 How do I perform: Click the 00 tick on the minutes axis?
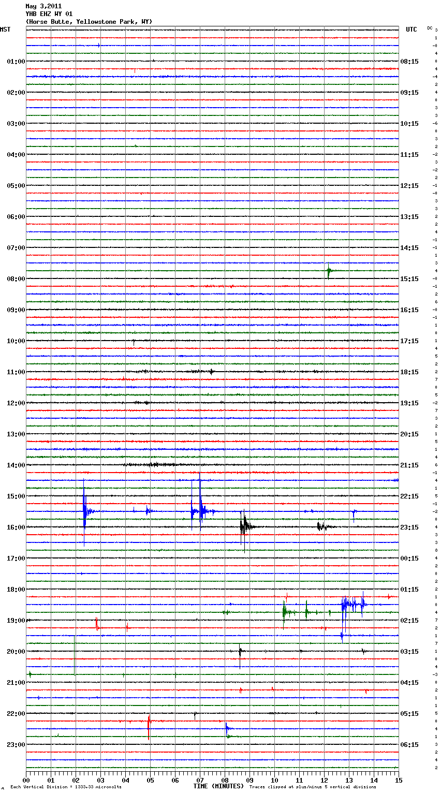(x=26, y=780)
